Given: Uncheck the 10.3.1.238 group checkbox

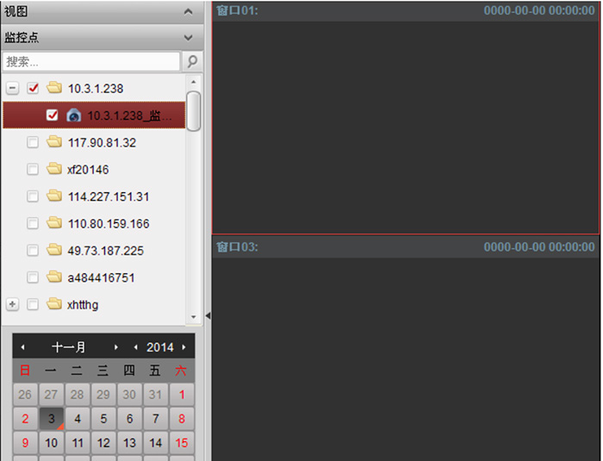Looking at the screenshot, I should [33, 88].
